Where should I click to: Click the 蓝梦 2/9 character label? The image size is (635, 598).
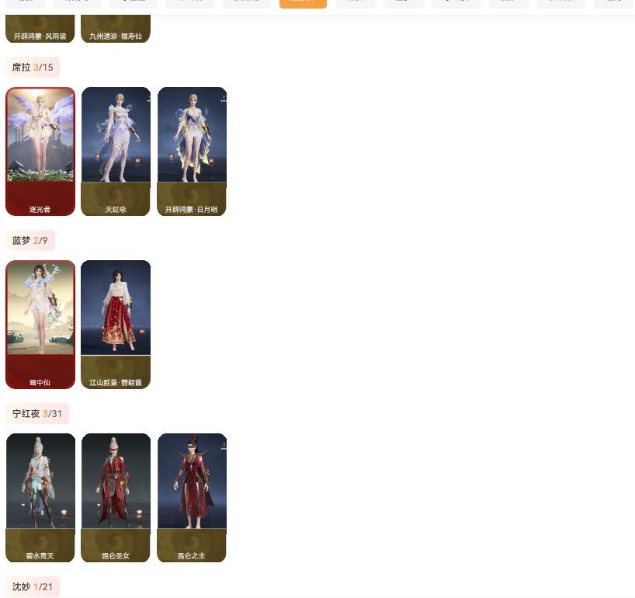point(30,241)
